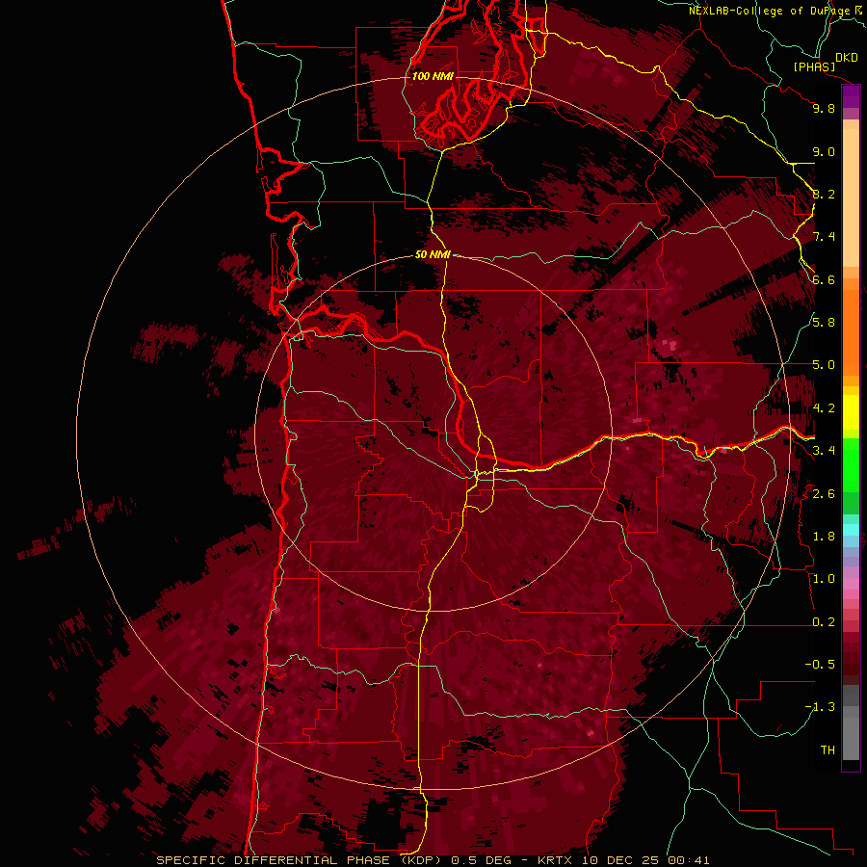Screen dimensions: 867x867
Task: Click the 9.8 value on the color scale
Action: 824,108
